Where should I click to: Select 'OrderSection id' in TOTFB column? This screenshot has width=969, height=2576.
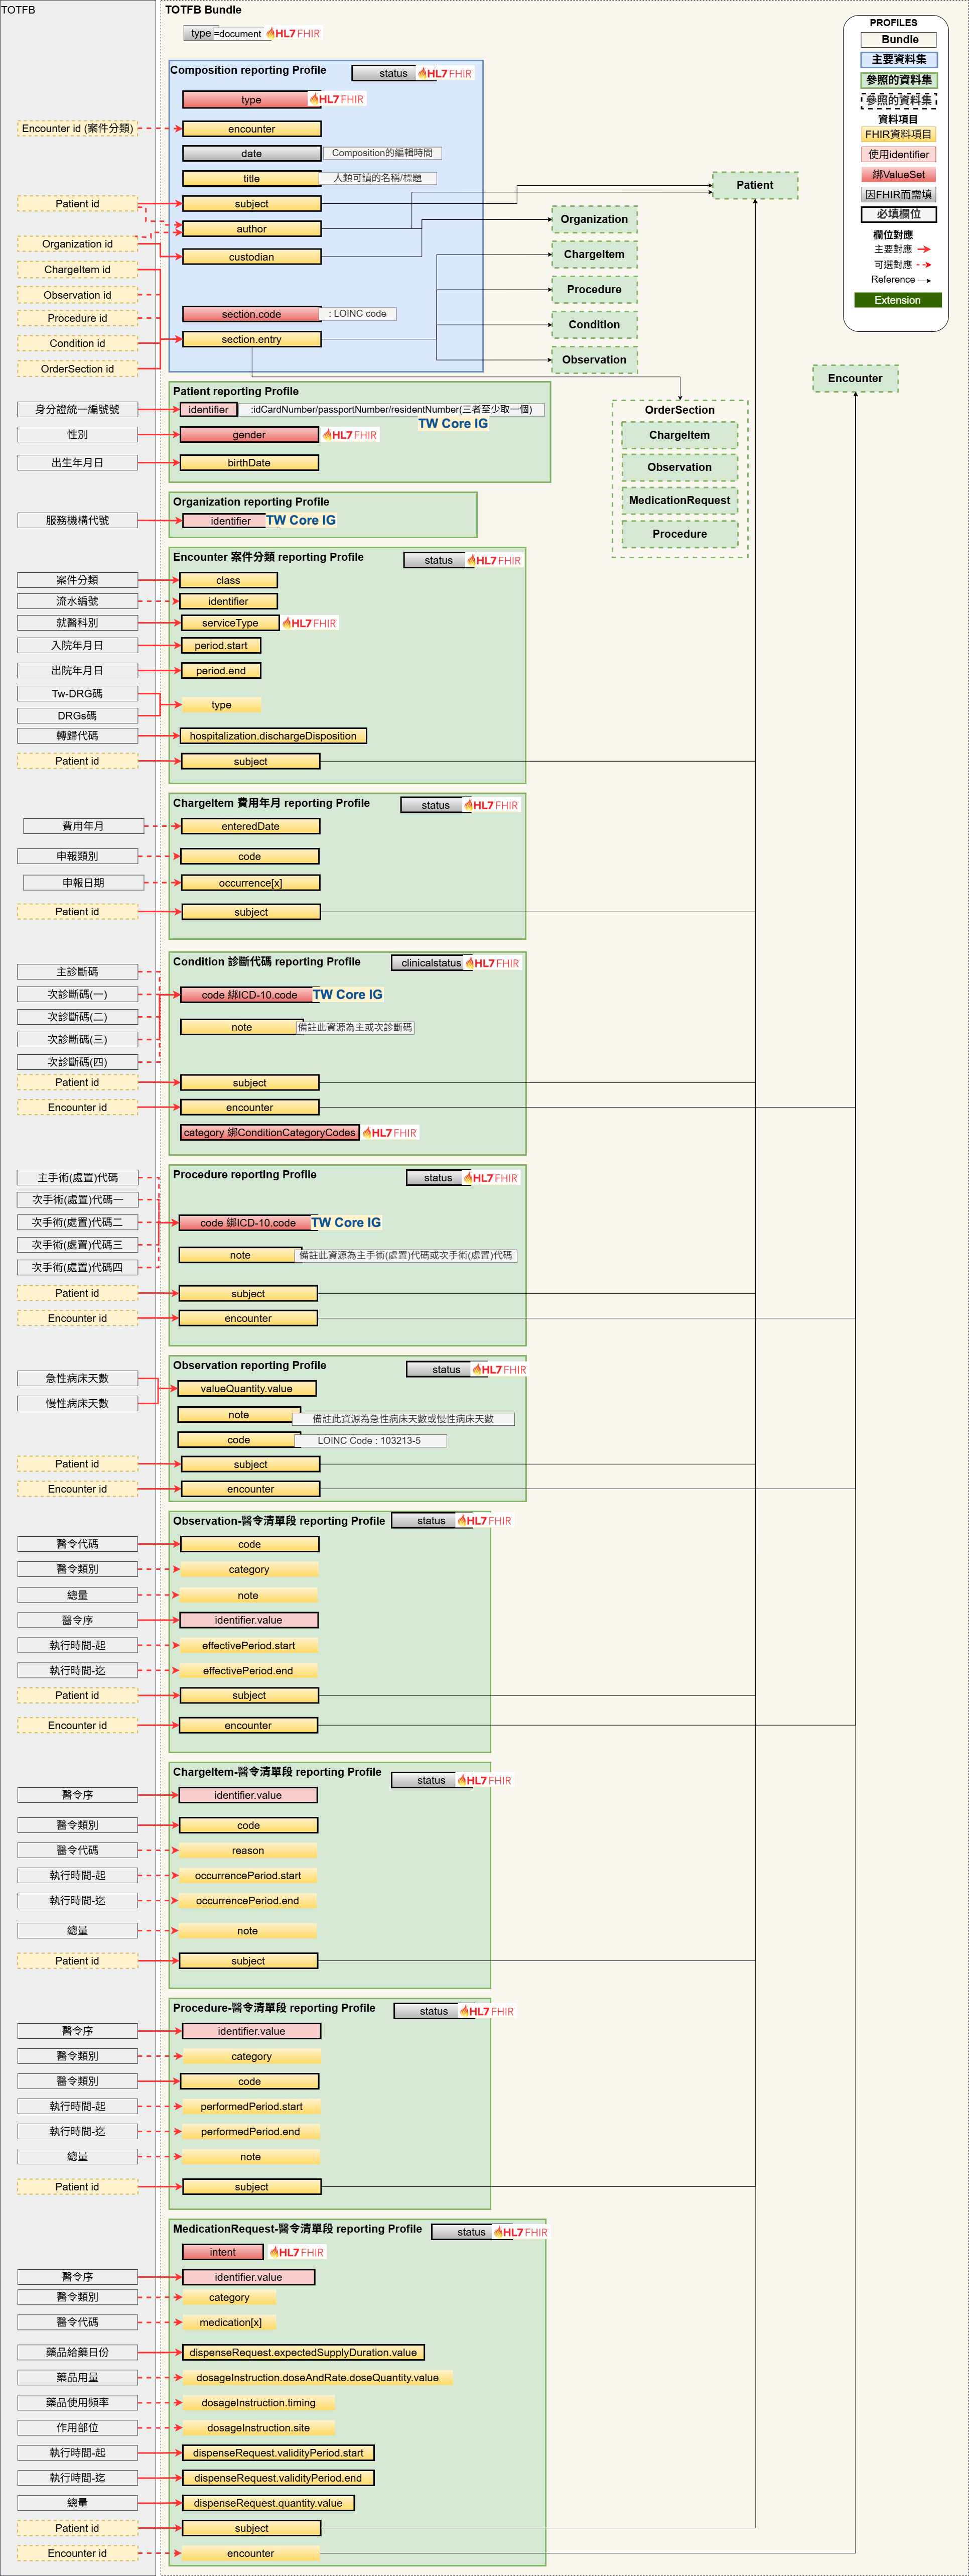(x=77, y=369)
